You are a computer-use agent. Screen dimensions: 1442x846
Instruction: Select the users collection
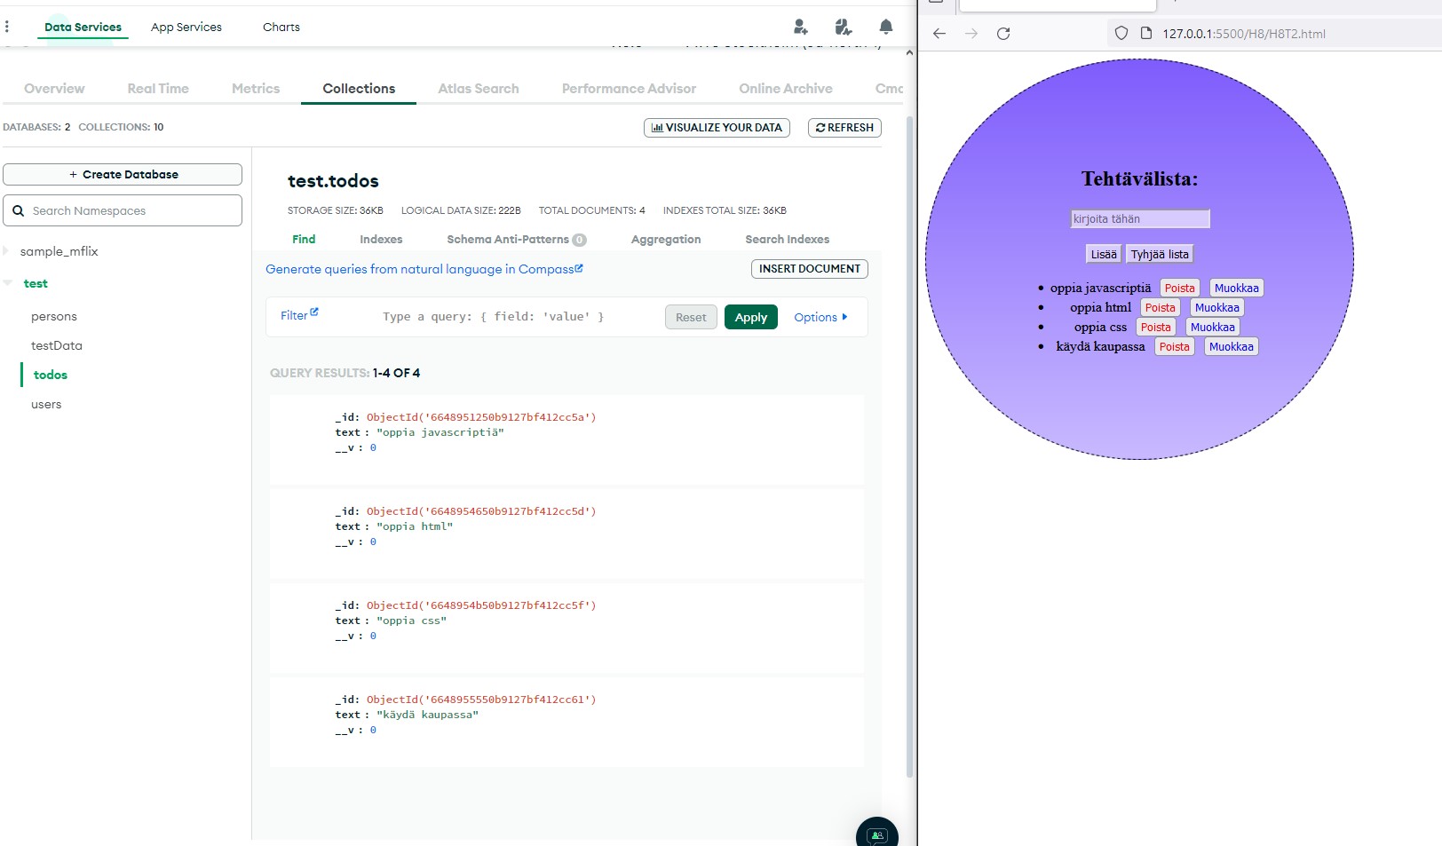click(46, 405)
